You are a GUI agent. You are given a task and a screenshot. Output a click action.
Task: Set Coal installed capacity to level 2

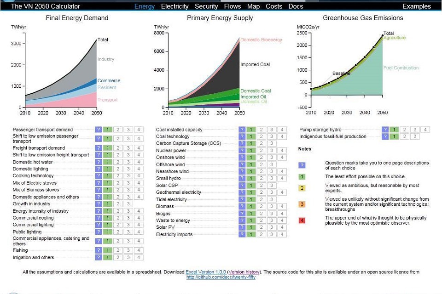[262, 130]
